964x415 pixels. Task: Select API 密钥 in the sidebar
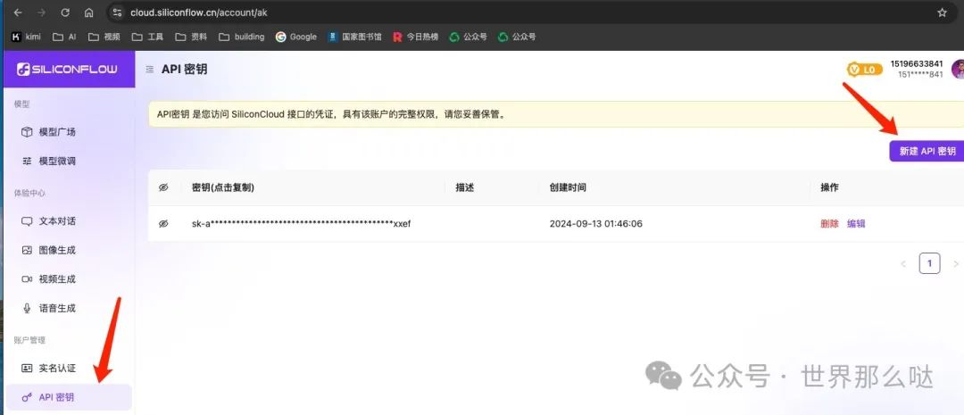68,397
